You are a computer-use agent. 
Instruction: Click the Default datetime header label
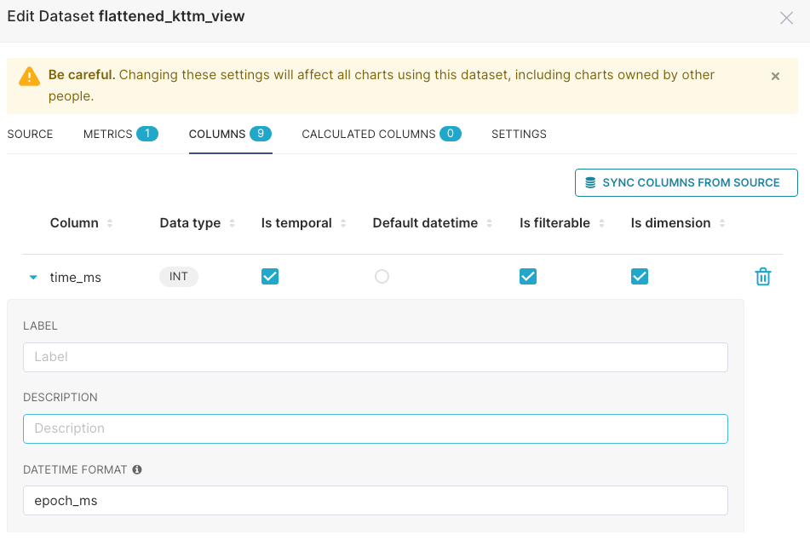click(x=425, y=223)
